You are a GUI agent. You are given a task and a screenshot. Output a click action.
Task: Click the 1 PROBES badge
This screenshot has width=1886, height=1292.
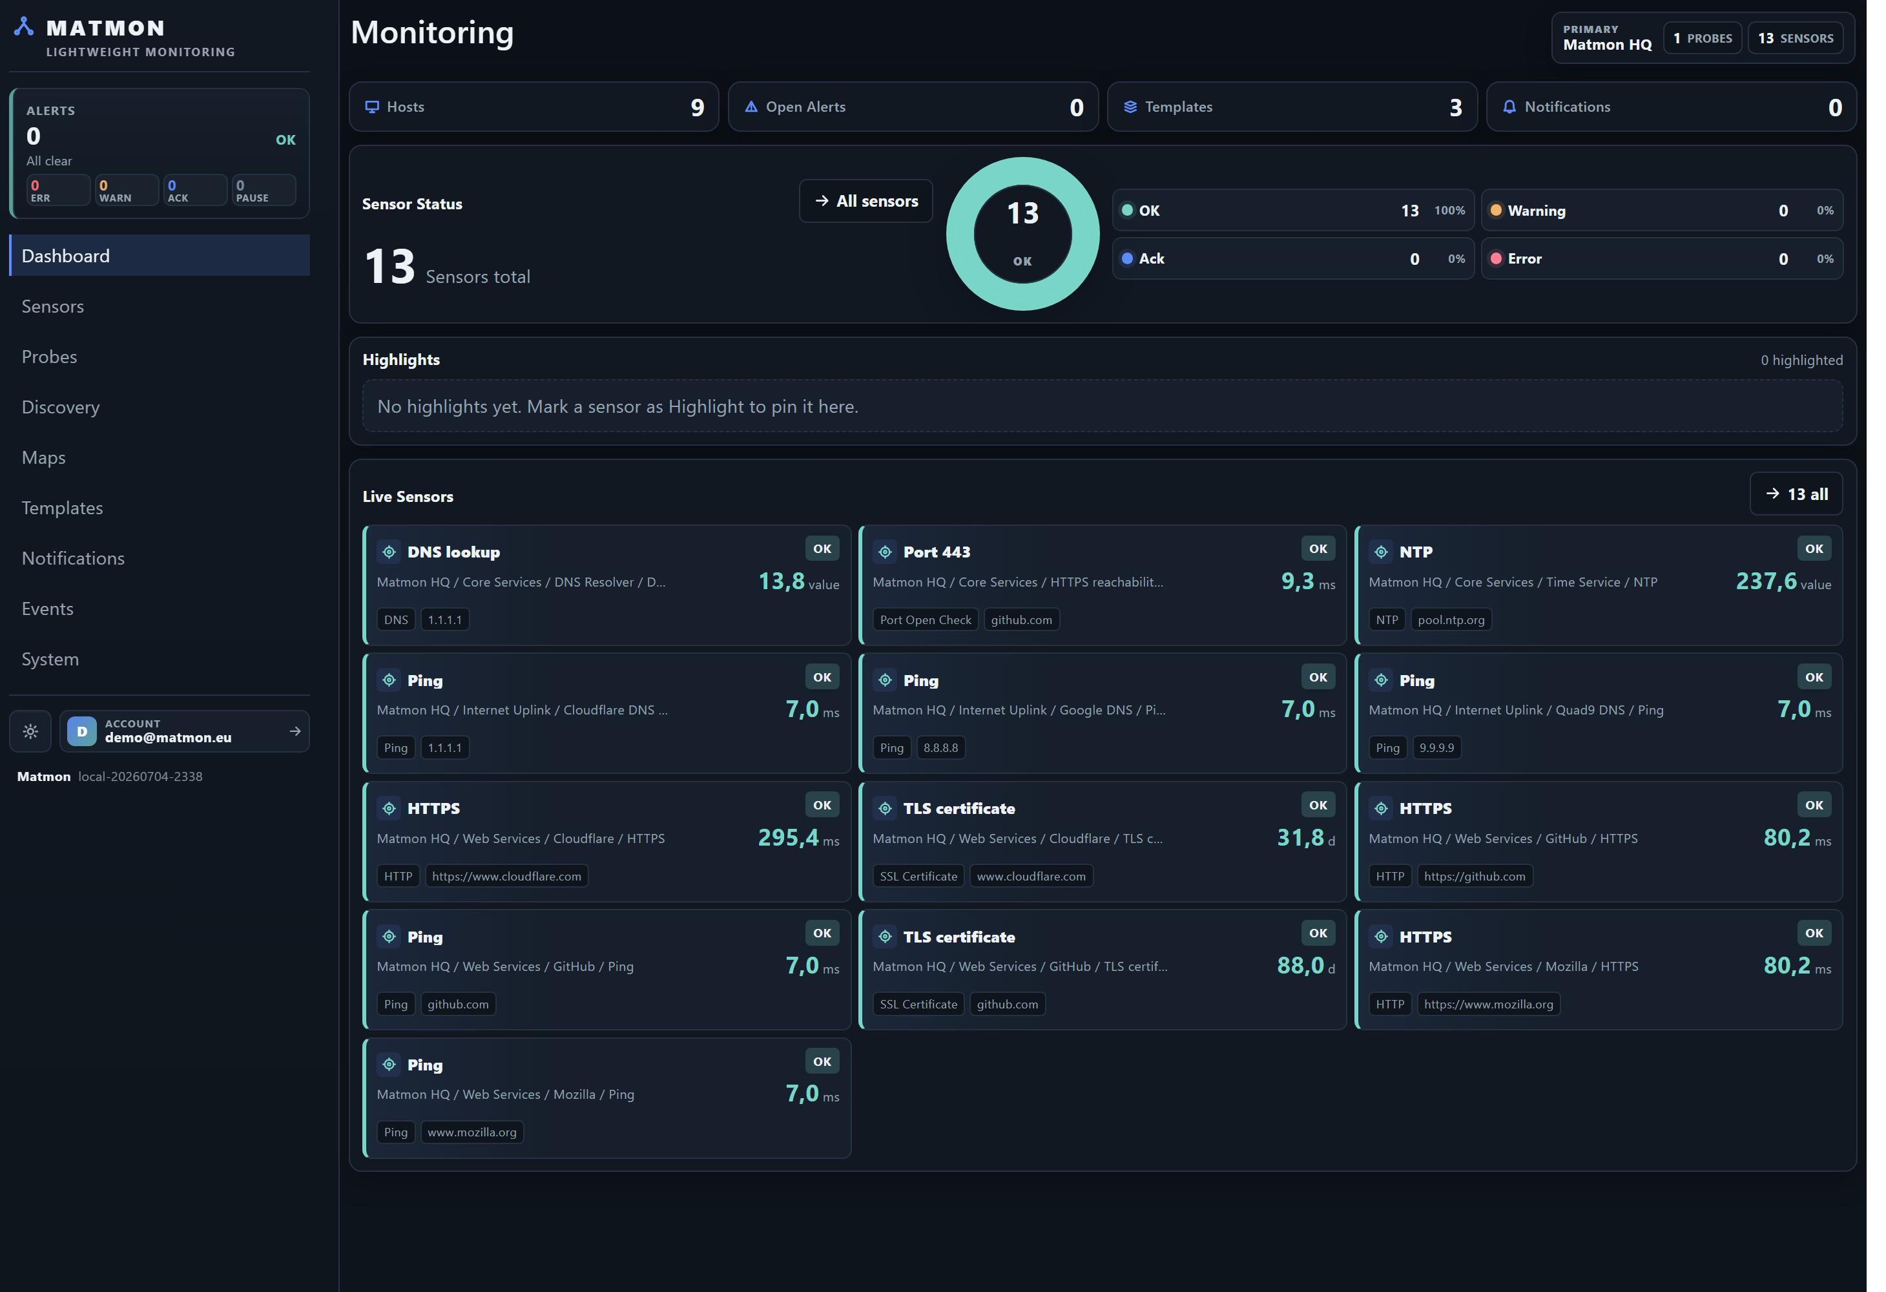click(1702, 38)
